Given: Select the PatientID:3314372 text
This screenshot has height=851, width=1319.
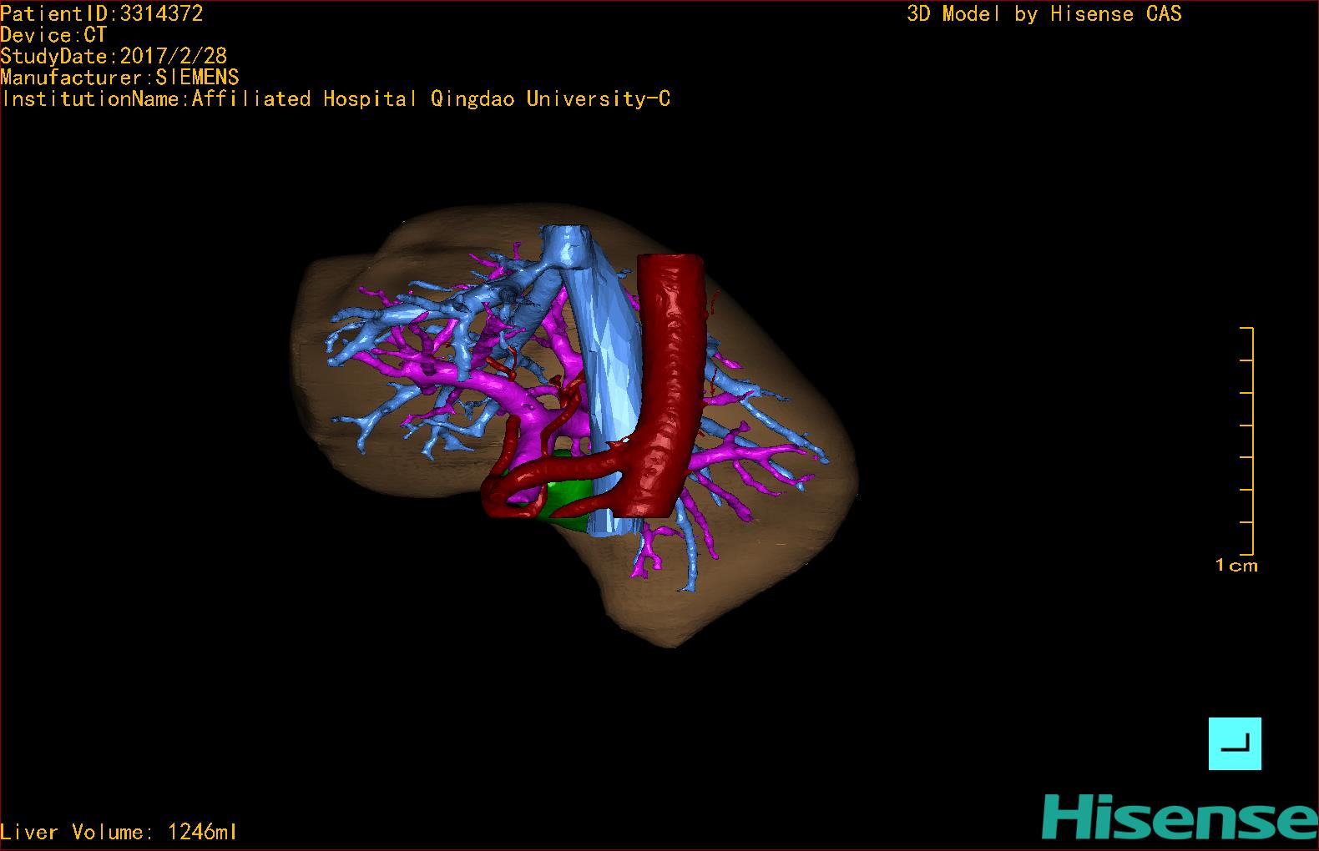Looking at the screenshot, I should pyautogui.click(x=102, y=13).
